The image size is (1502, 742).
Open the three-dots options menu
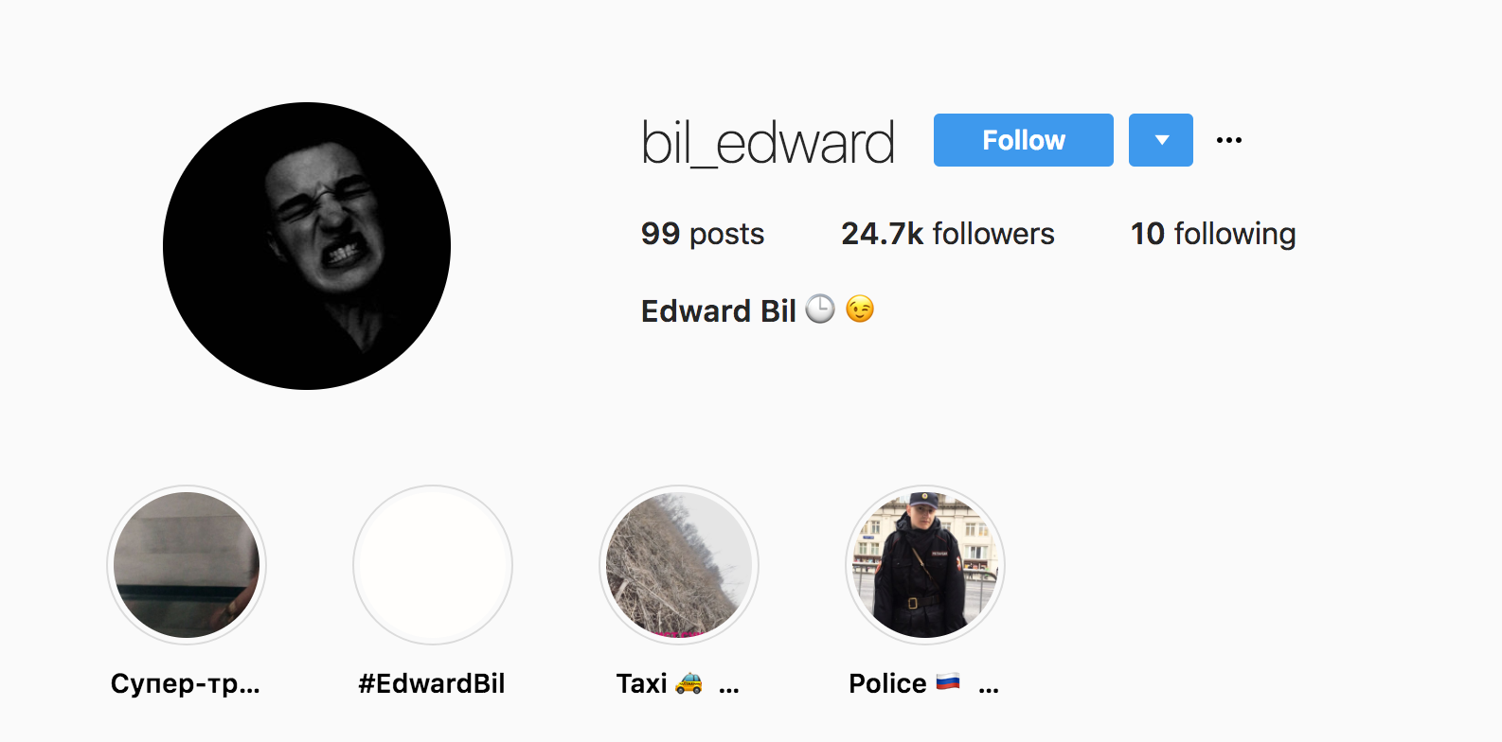1229,140
